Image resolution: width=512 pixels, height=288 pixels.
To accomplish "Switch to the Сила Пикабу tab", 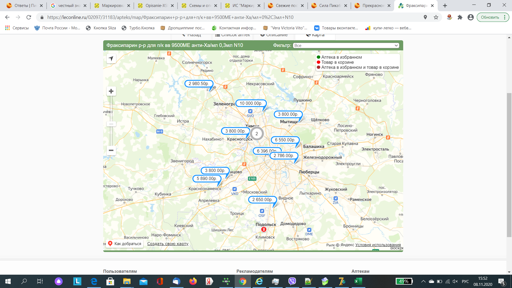I will 329,6.
